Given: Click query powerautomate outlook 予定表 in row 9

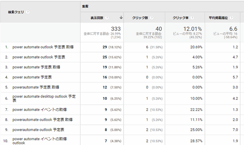Looking at the screenshot, I should [x=38, y=130].
